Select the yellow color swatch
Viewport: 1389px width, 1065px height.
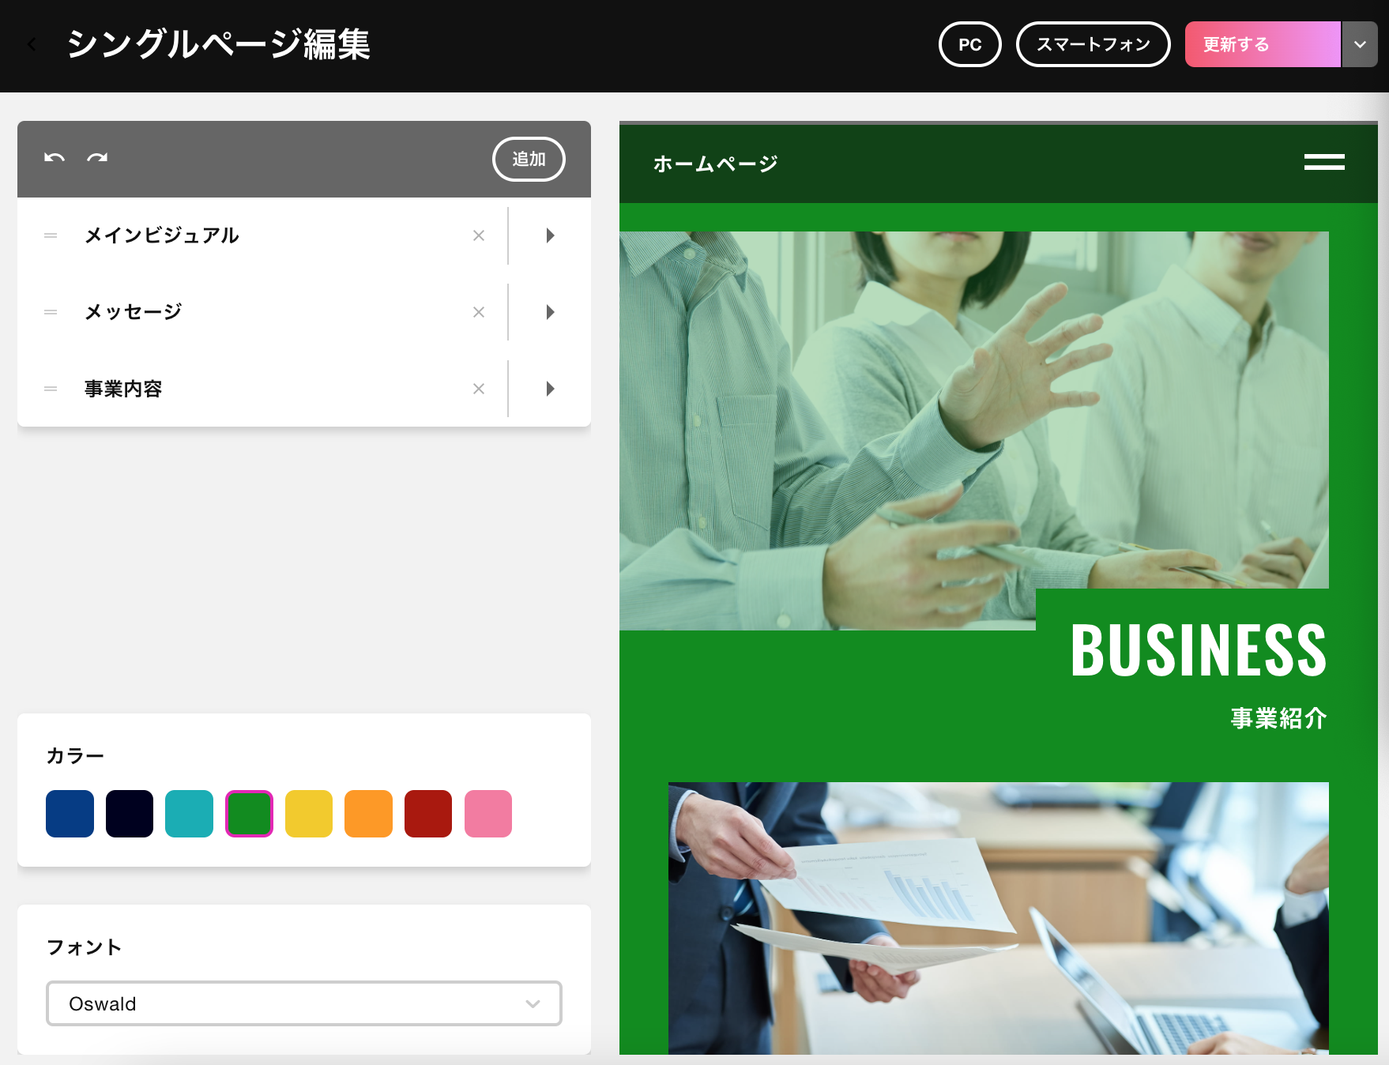point(309,813)
